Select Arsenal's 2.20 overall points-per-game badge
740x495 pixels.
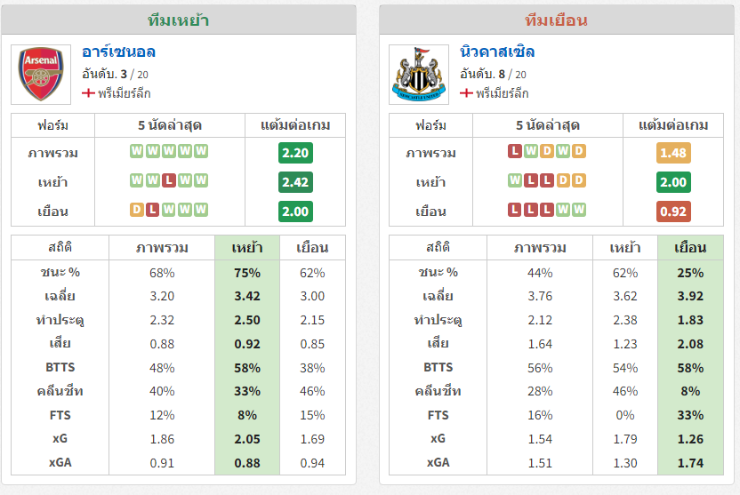[x=295, y=153]
